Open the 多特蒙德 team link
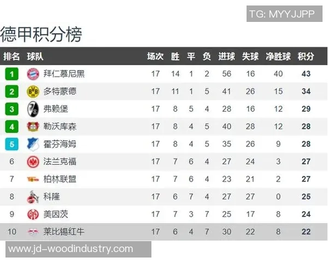The height and width of the screenshot is (263, 328). tap(60, 92)
